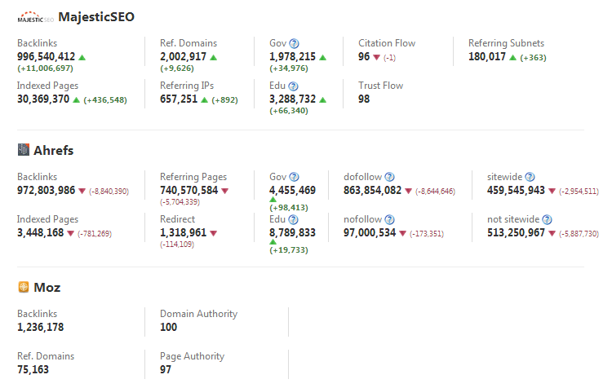Click Ahrefs Referring Pages value 740,570,584
Viewport: 612px width, 388px height.
pos(188,191)
